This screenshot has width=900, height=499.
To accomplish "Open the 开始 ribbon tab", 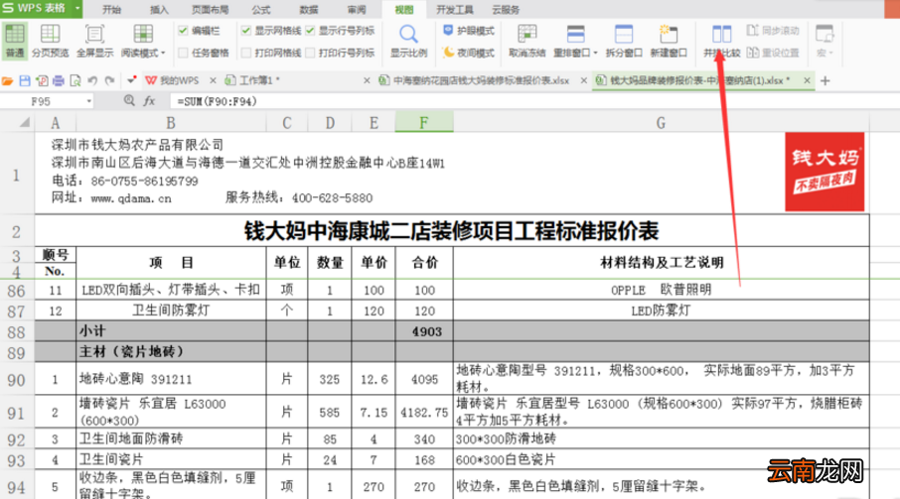I will 111,10.
